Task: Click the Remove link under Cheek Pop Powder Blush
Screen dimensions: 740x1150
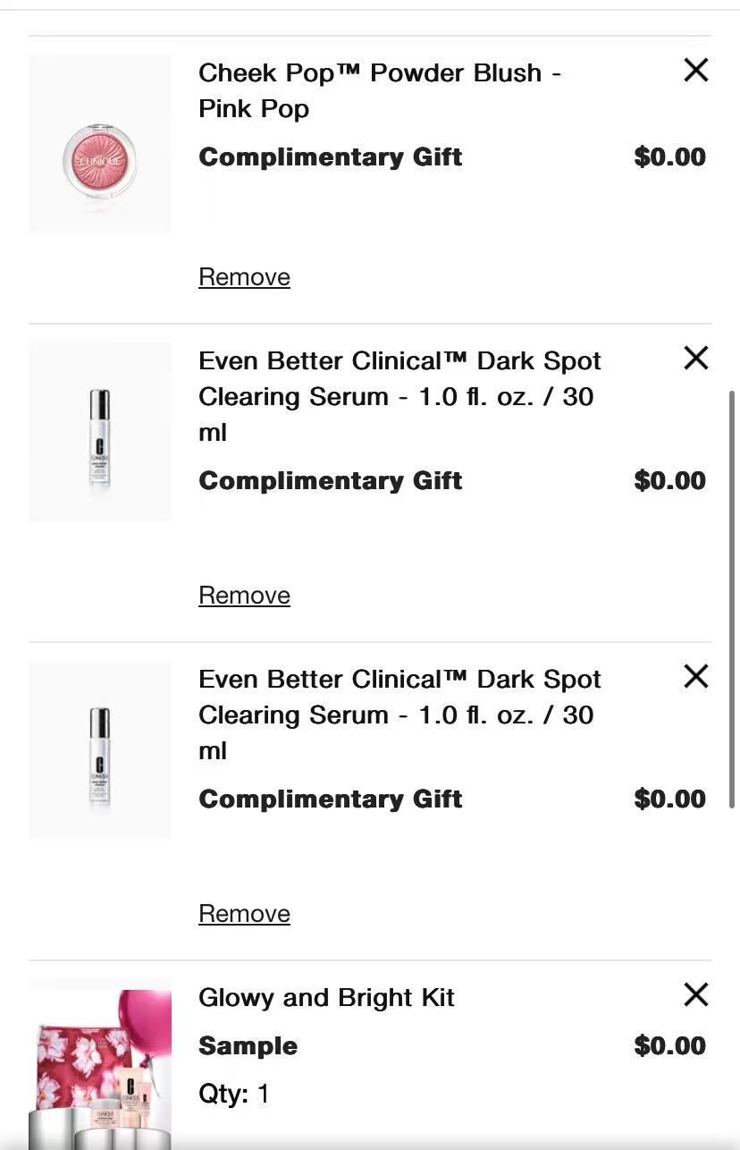Action: coord(244,277)
